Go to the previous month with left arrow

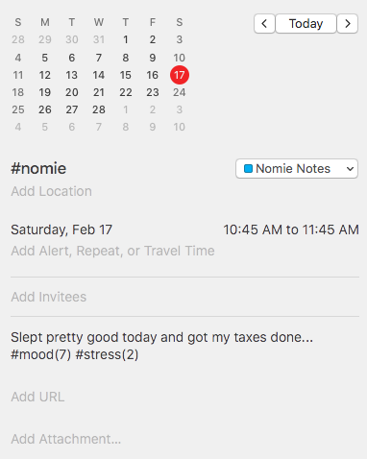click(264, 23)
